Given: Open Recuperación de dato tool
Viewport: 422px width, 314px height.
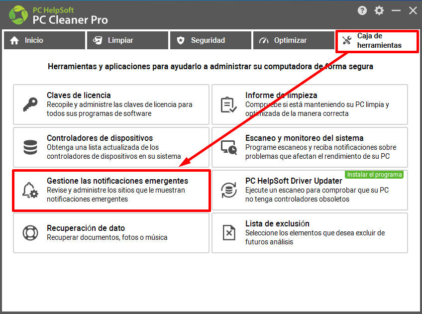Looking at the screenshot, I should 111,233.
